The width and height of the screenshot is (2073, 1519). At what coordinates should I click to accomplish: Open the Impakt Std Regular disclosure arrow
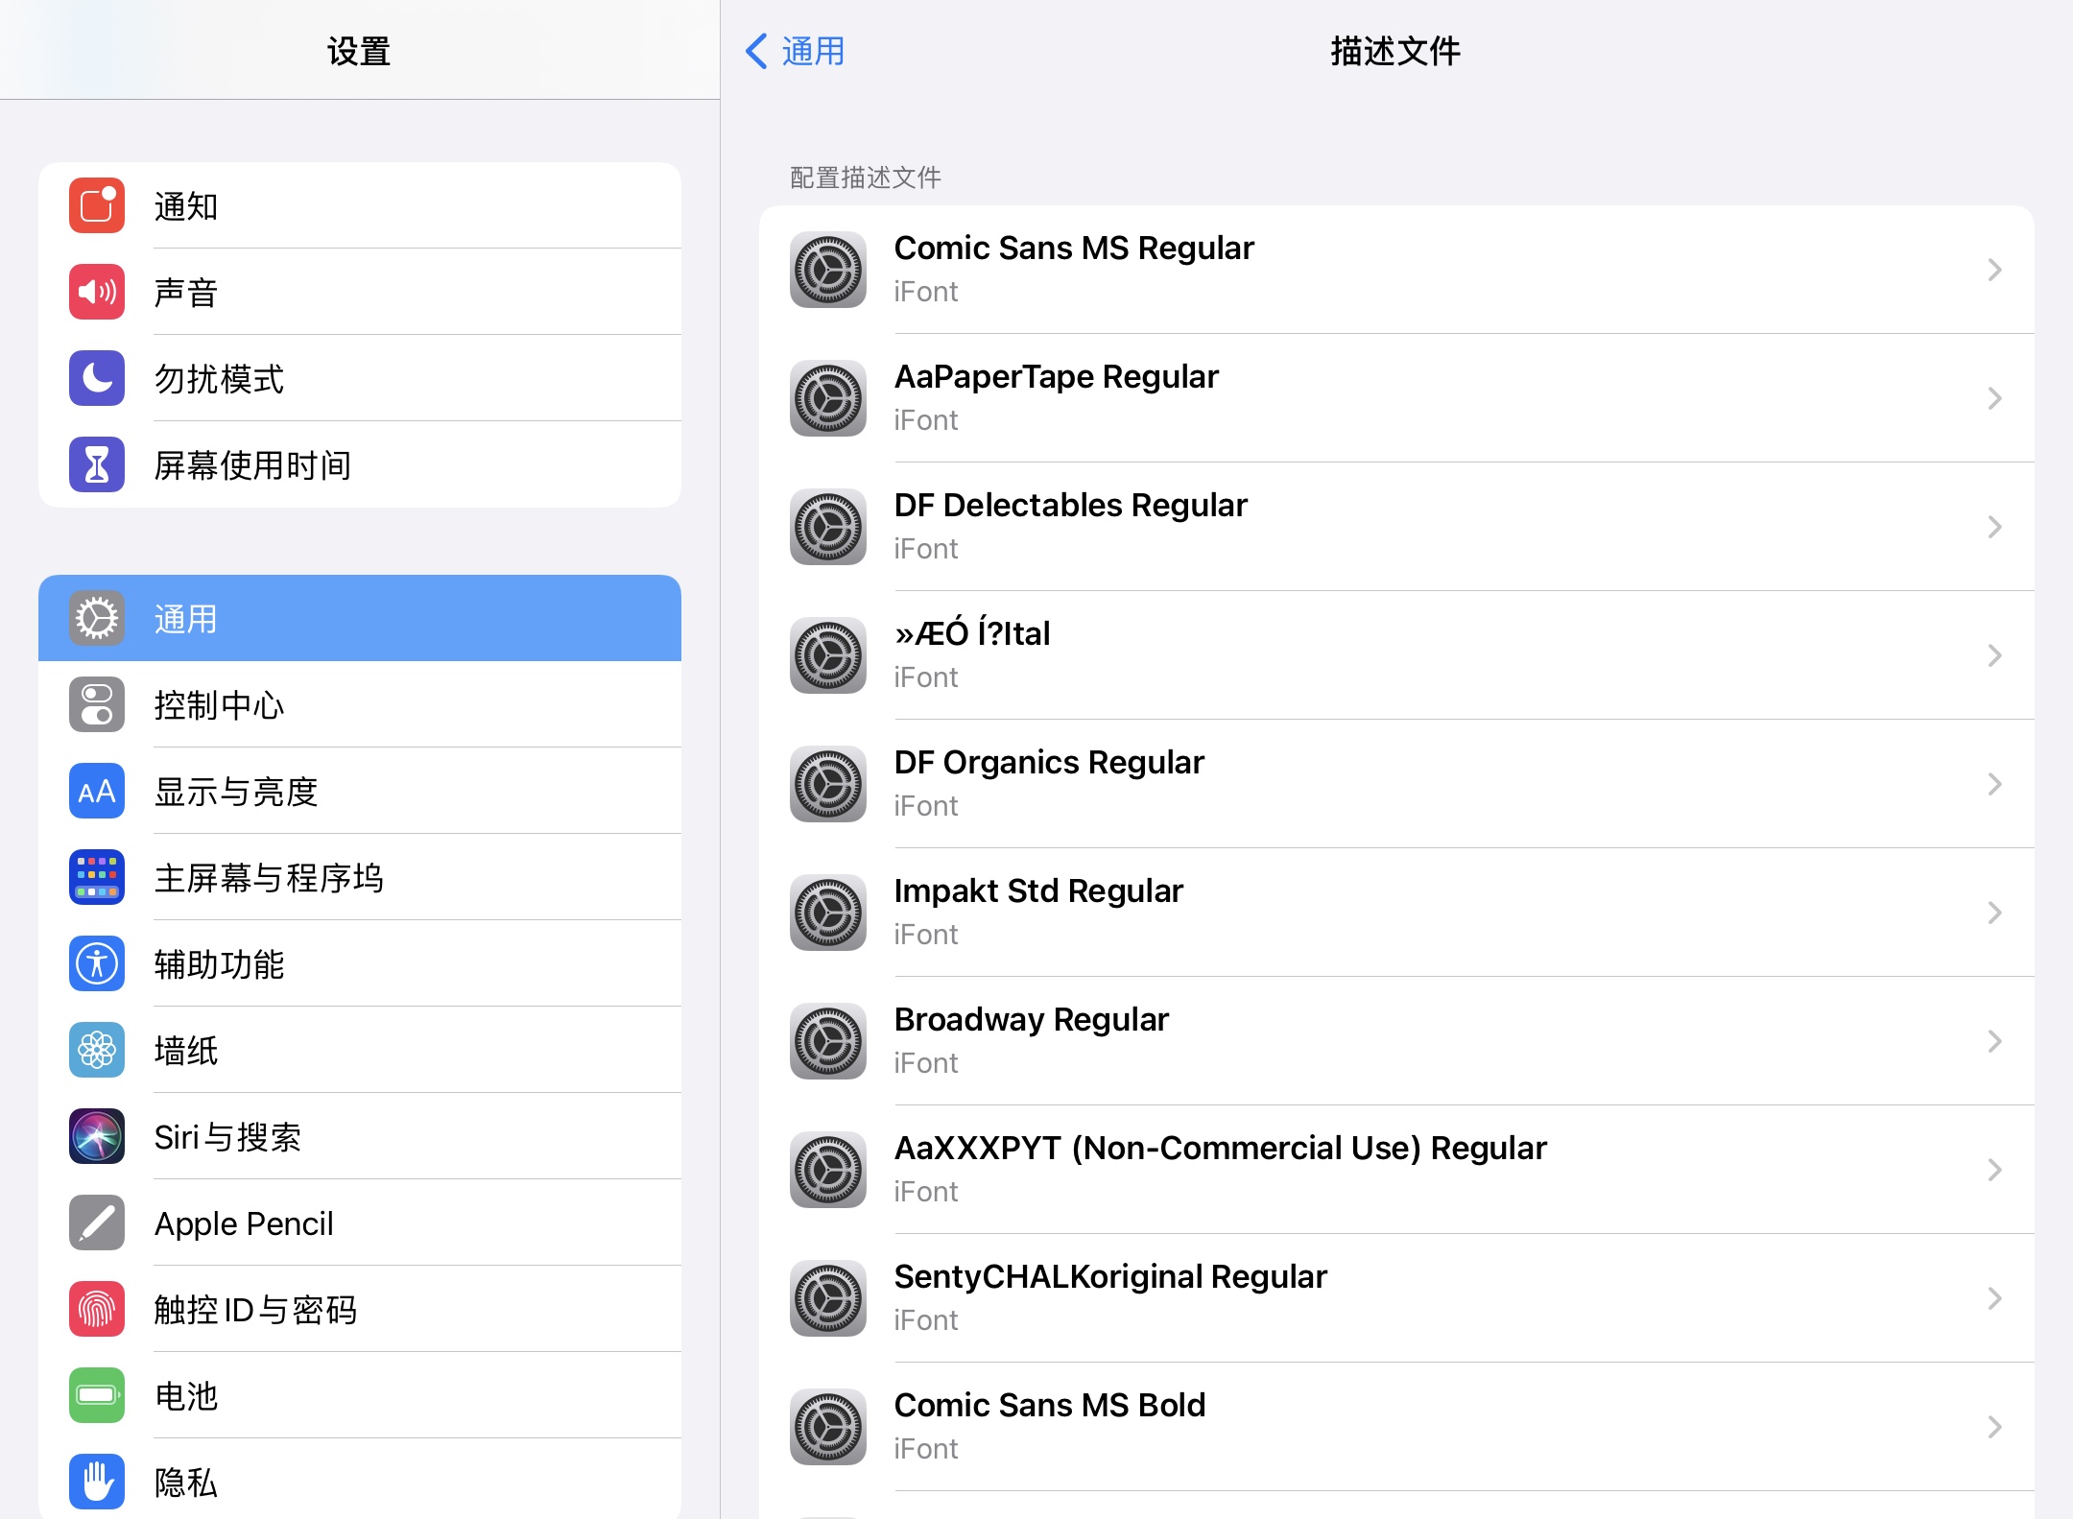(x=1994, y=913)
